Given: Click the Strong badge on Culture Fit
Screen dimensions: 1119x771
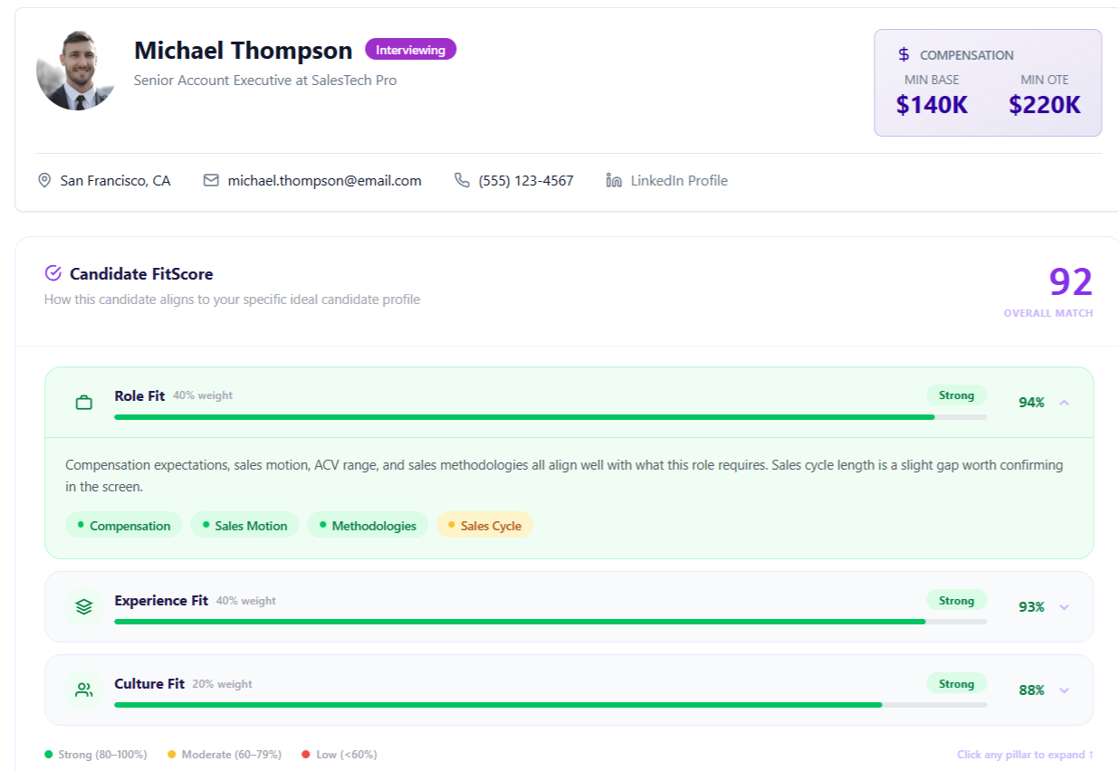Looking at the screenshot, I should coord(956,684).
